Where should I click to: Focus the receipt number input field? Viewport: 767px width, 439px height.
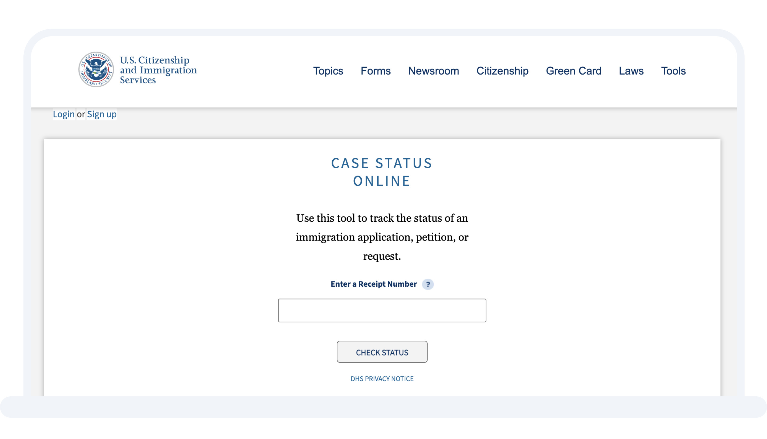click(x=382, y=311)
